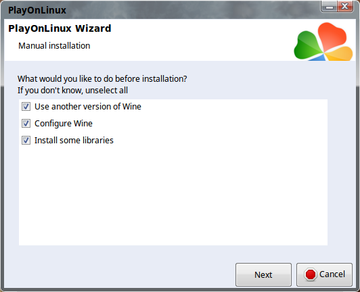Image resolution: width=360 pixels, height=292 pixels.
Task: Uncheck the 'Use another version of Wine' checkbox
Action: click(x=26, y=107)
